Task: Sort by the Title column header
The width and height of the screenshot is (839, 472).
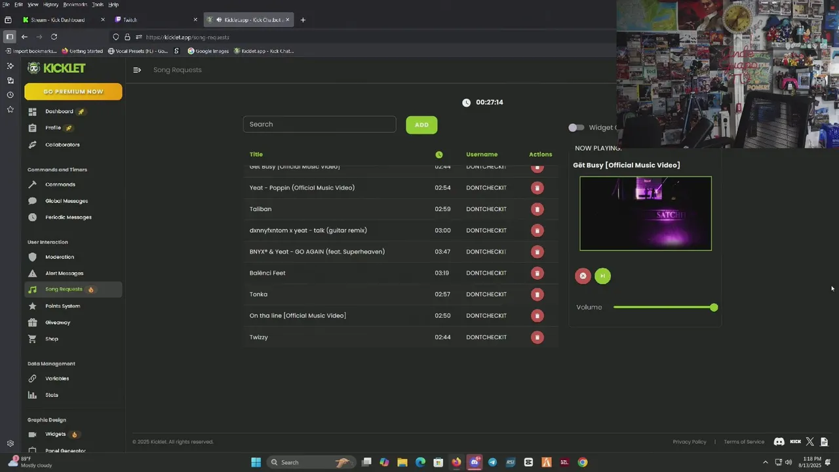Action: 256,155
